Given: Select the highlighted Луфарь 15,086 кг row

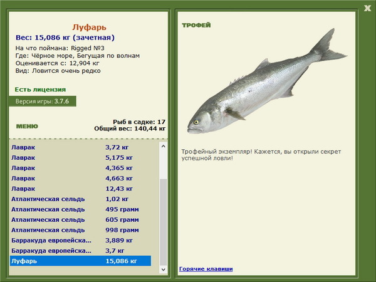Looking at the screenshot, I should pyautogui.click(x=81, y=261).
